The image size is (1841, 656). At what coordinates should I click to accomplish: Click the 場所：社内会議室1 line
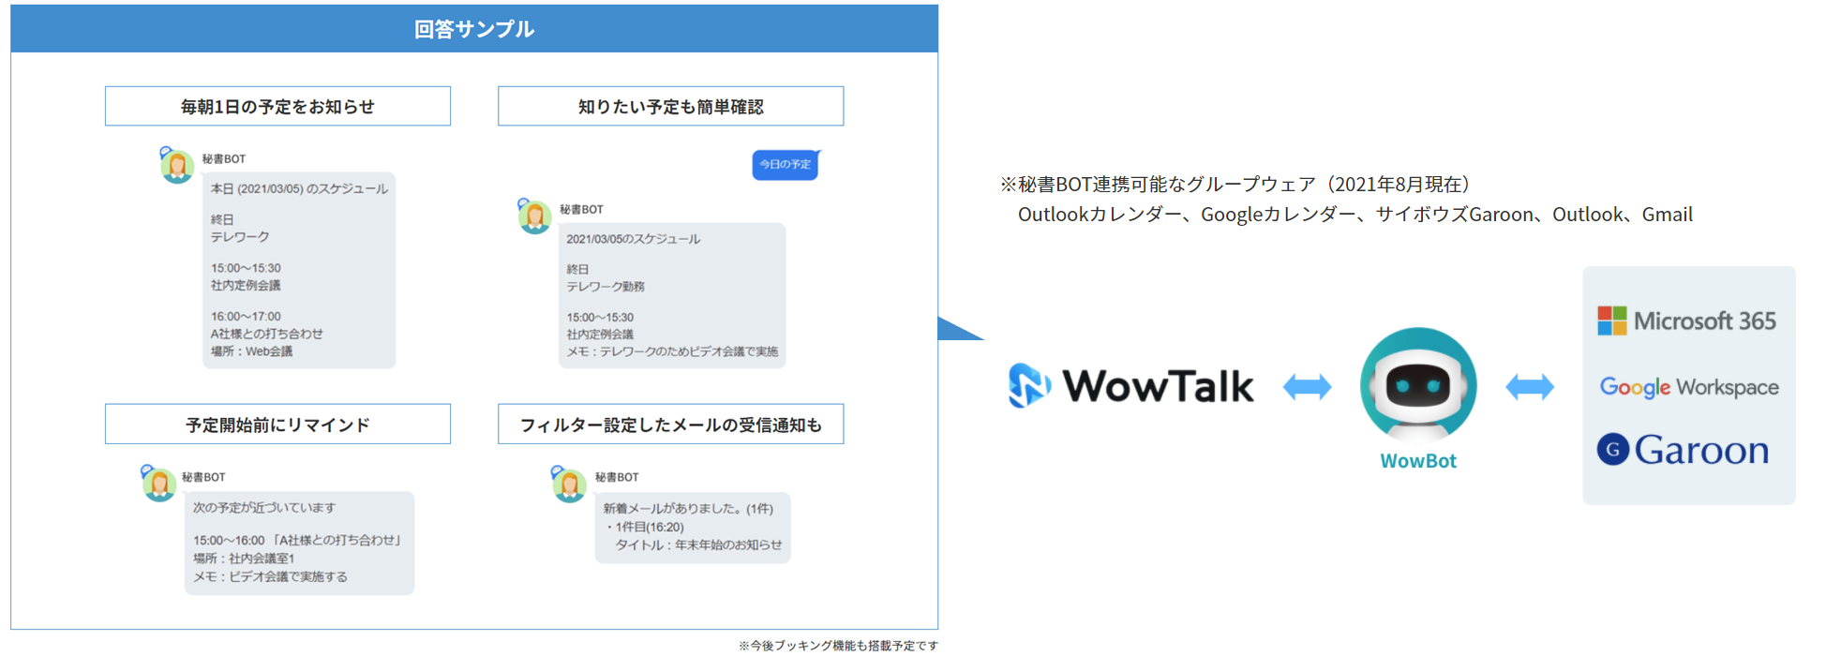coord(244,559)
